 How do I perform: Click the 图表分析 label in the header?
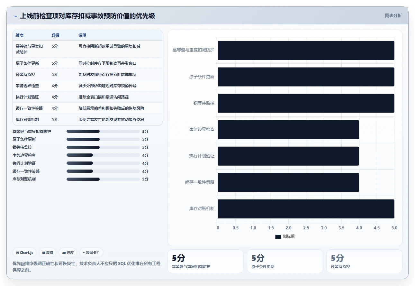pyautogui.click(x=393, y=15)
